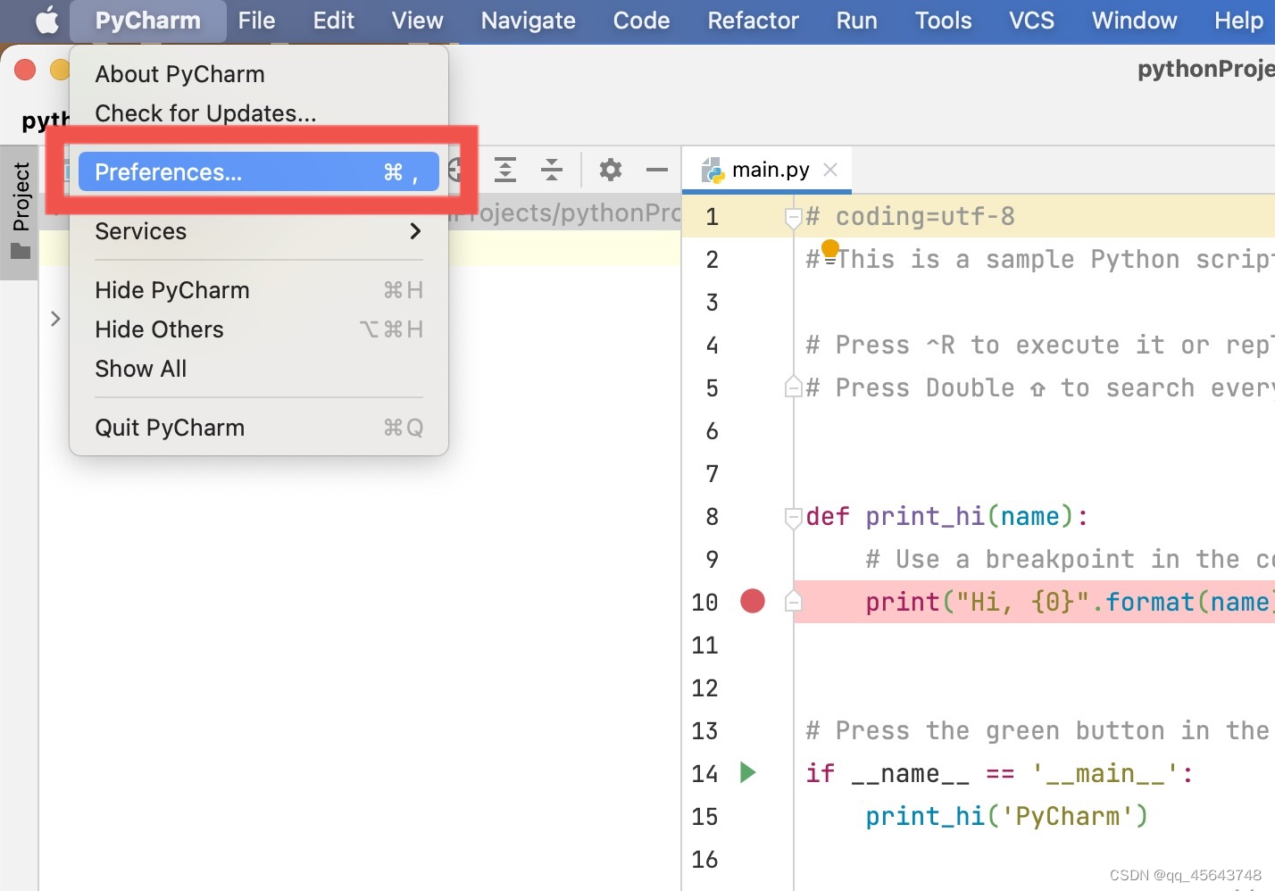Collapse the print_hi function fold at line 8
The image size is (1275, 891).
pyautogui.click(x=793, y=517)
